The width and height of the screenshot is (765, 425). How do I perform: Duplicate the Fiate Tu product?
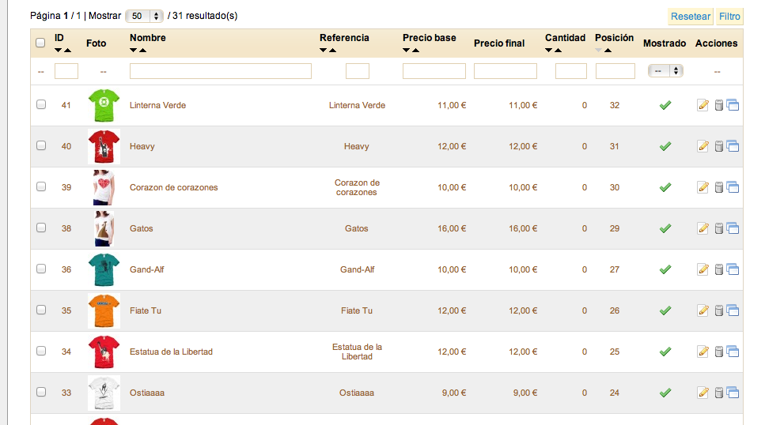(733, 310)
